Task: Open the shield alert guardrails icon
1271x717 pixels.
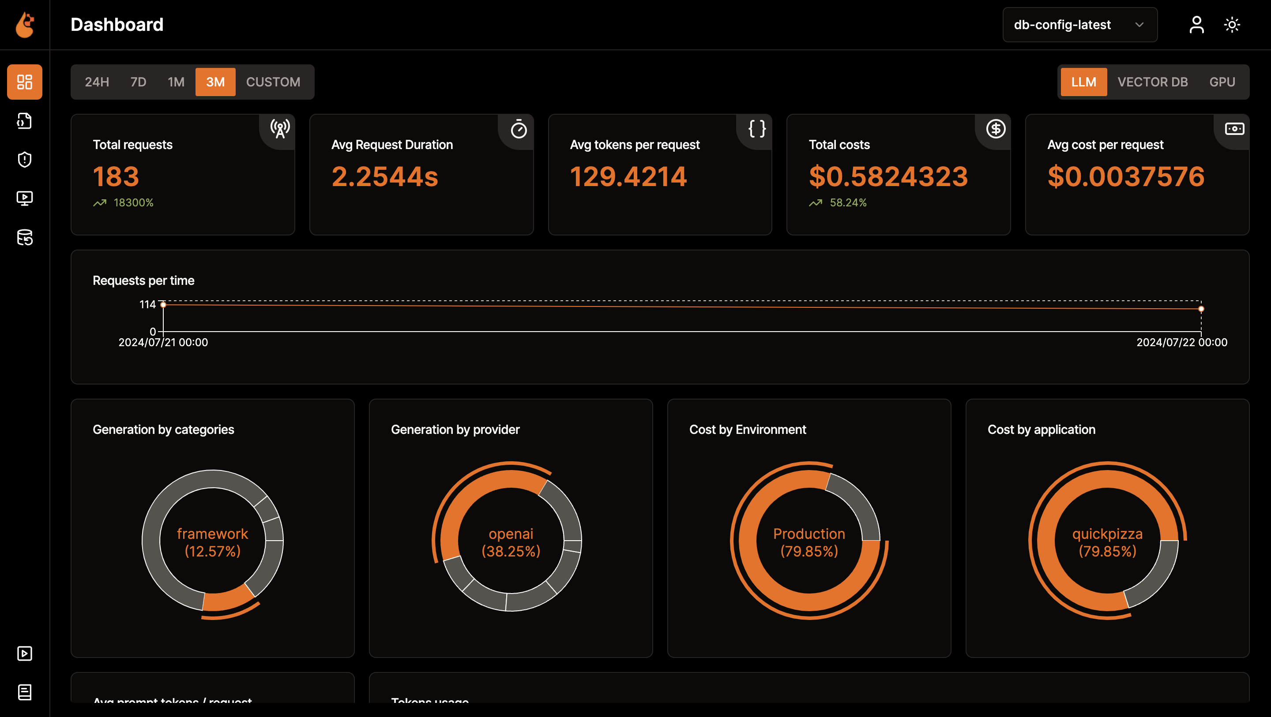Action: [x=24, y=159]
